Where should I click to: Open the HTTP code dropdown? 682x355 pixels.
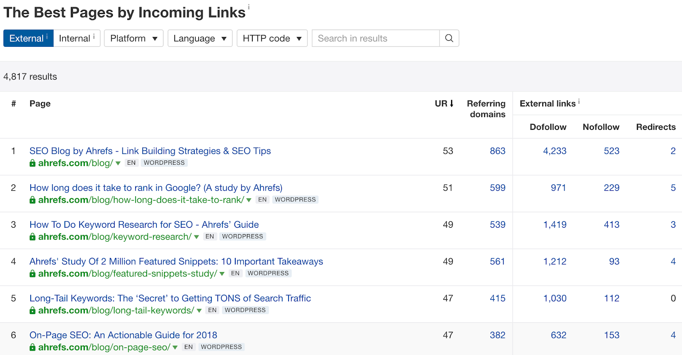(272, 38)
